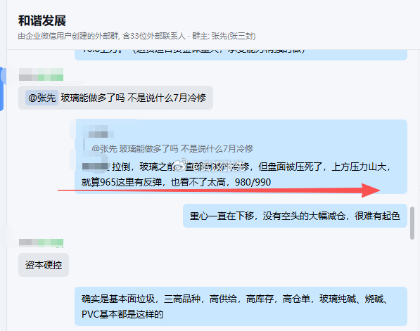Select the message 重心一直在下移

[x=295, y=216]
